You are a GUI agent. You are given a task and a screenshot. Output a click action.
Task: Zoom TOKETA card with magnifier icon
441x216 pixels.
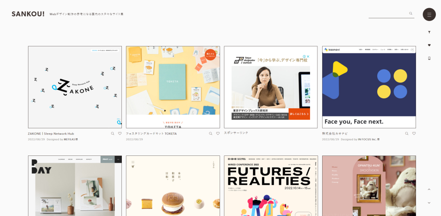[211, 134]
